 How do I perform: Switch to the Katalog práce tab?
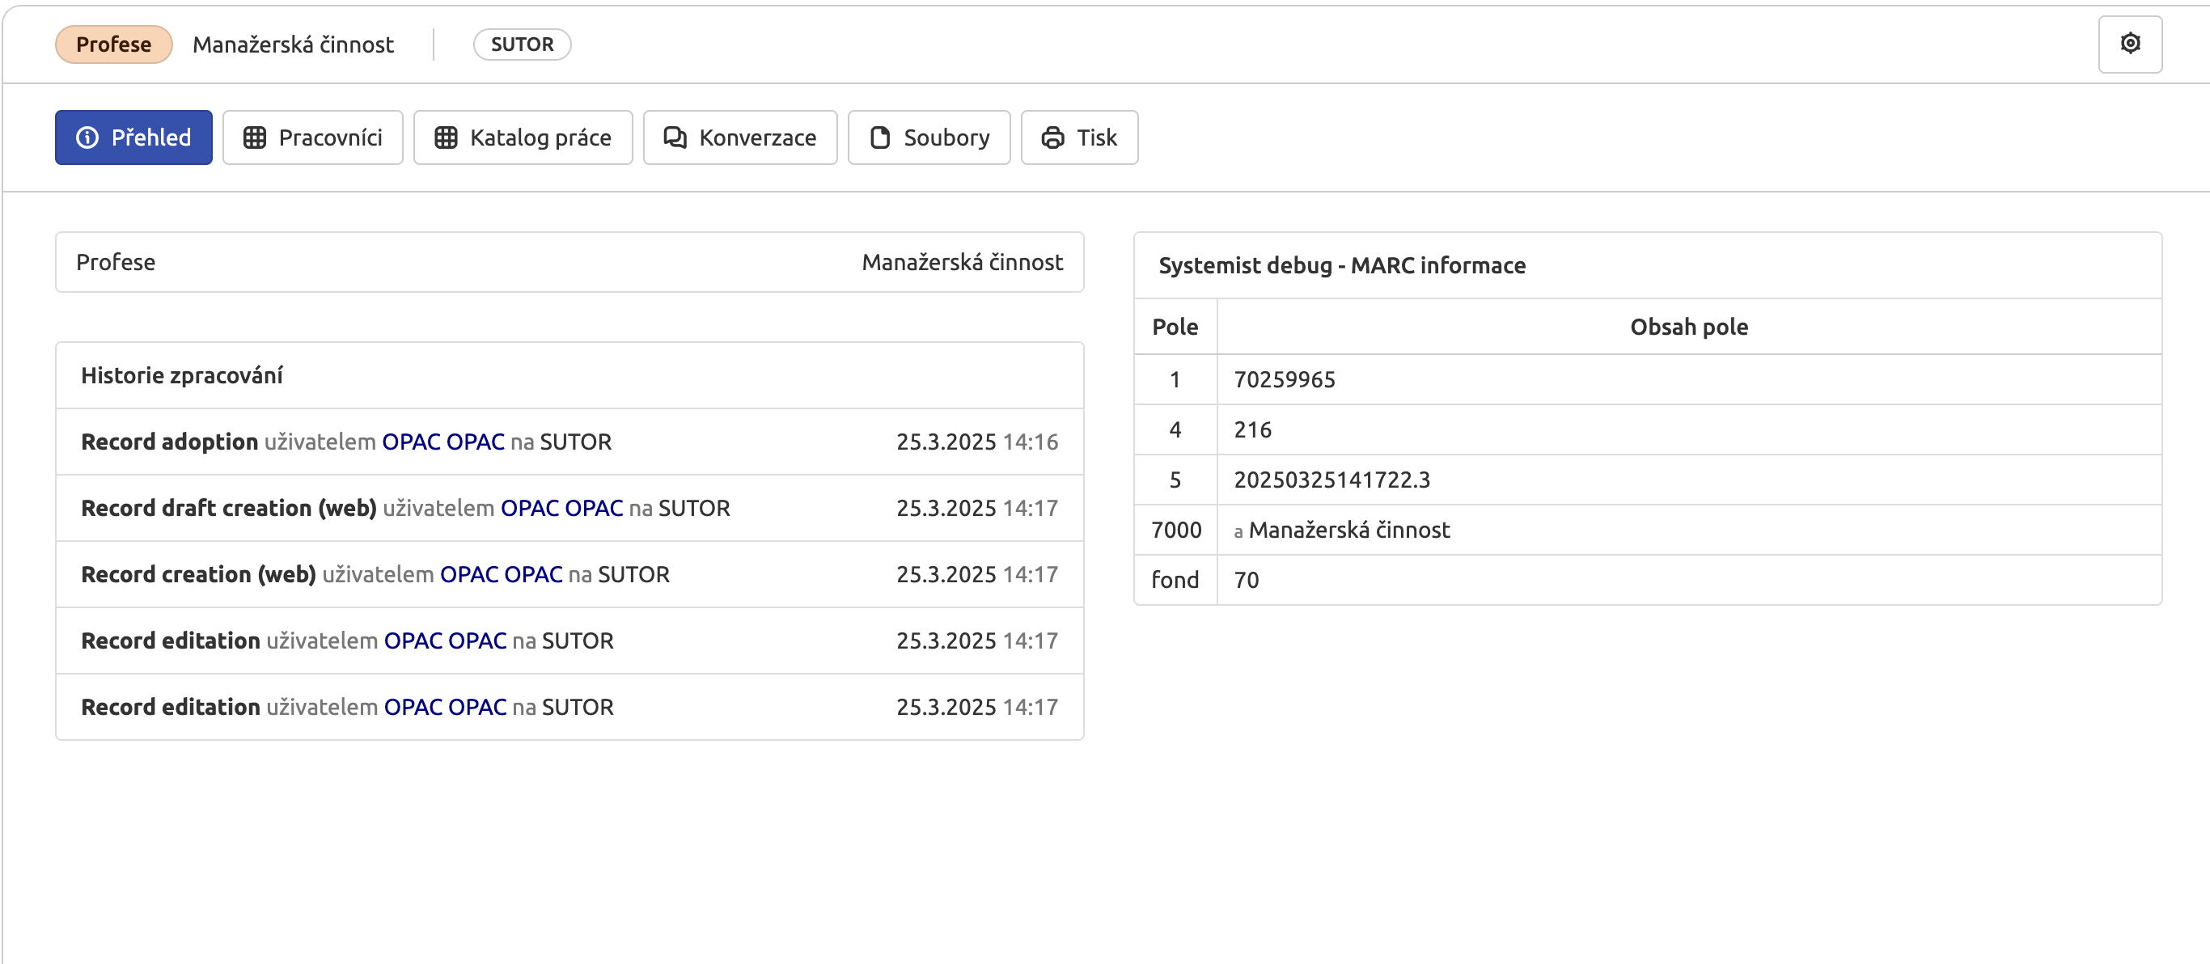[523, 137]
